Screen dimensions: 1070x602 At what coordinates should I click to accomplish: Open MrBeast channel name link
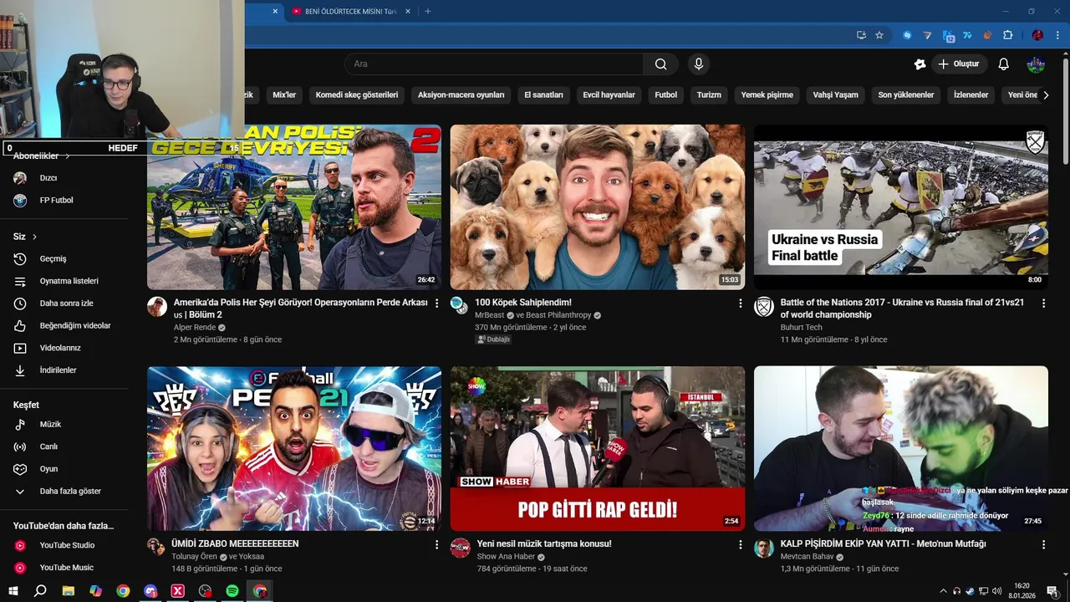pyautogui.click(x=490, y=315)
